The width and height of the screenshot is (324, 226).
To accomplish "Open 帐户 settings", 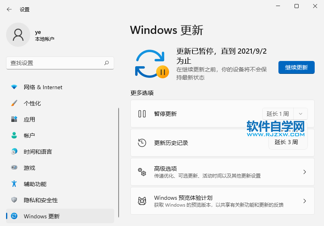I will (x=60, y=136).
